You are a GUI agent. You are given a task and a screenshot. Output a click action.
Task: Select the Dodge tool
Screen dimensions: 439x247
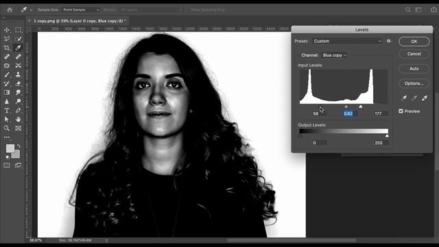19,102
